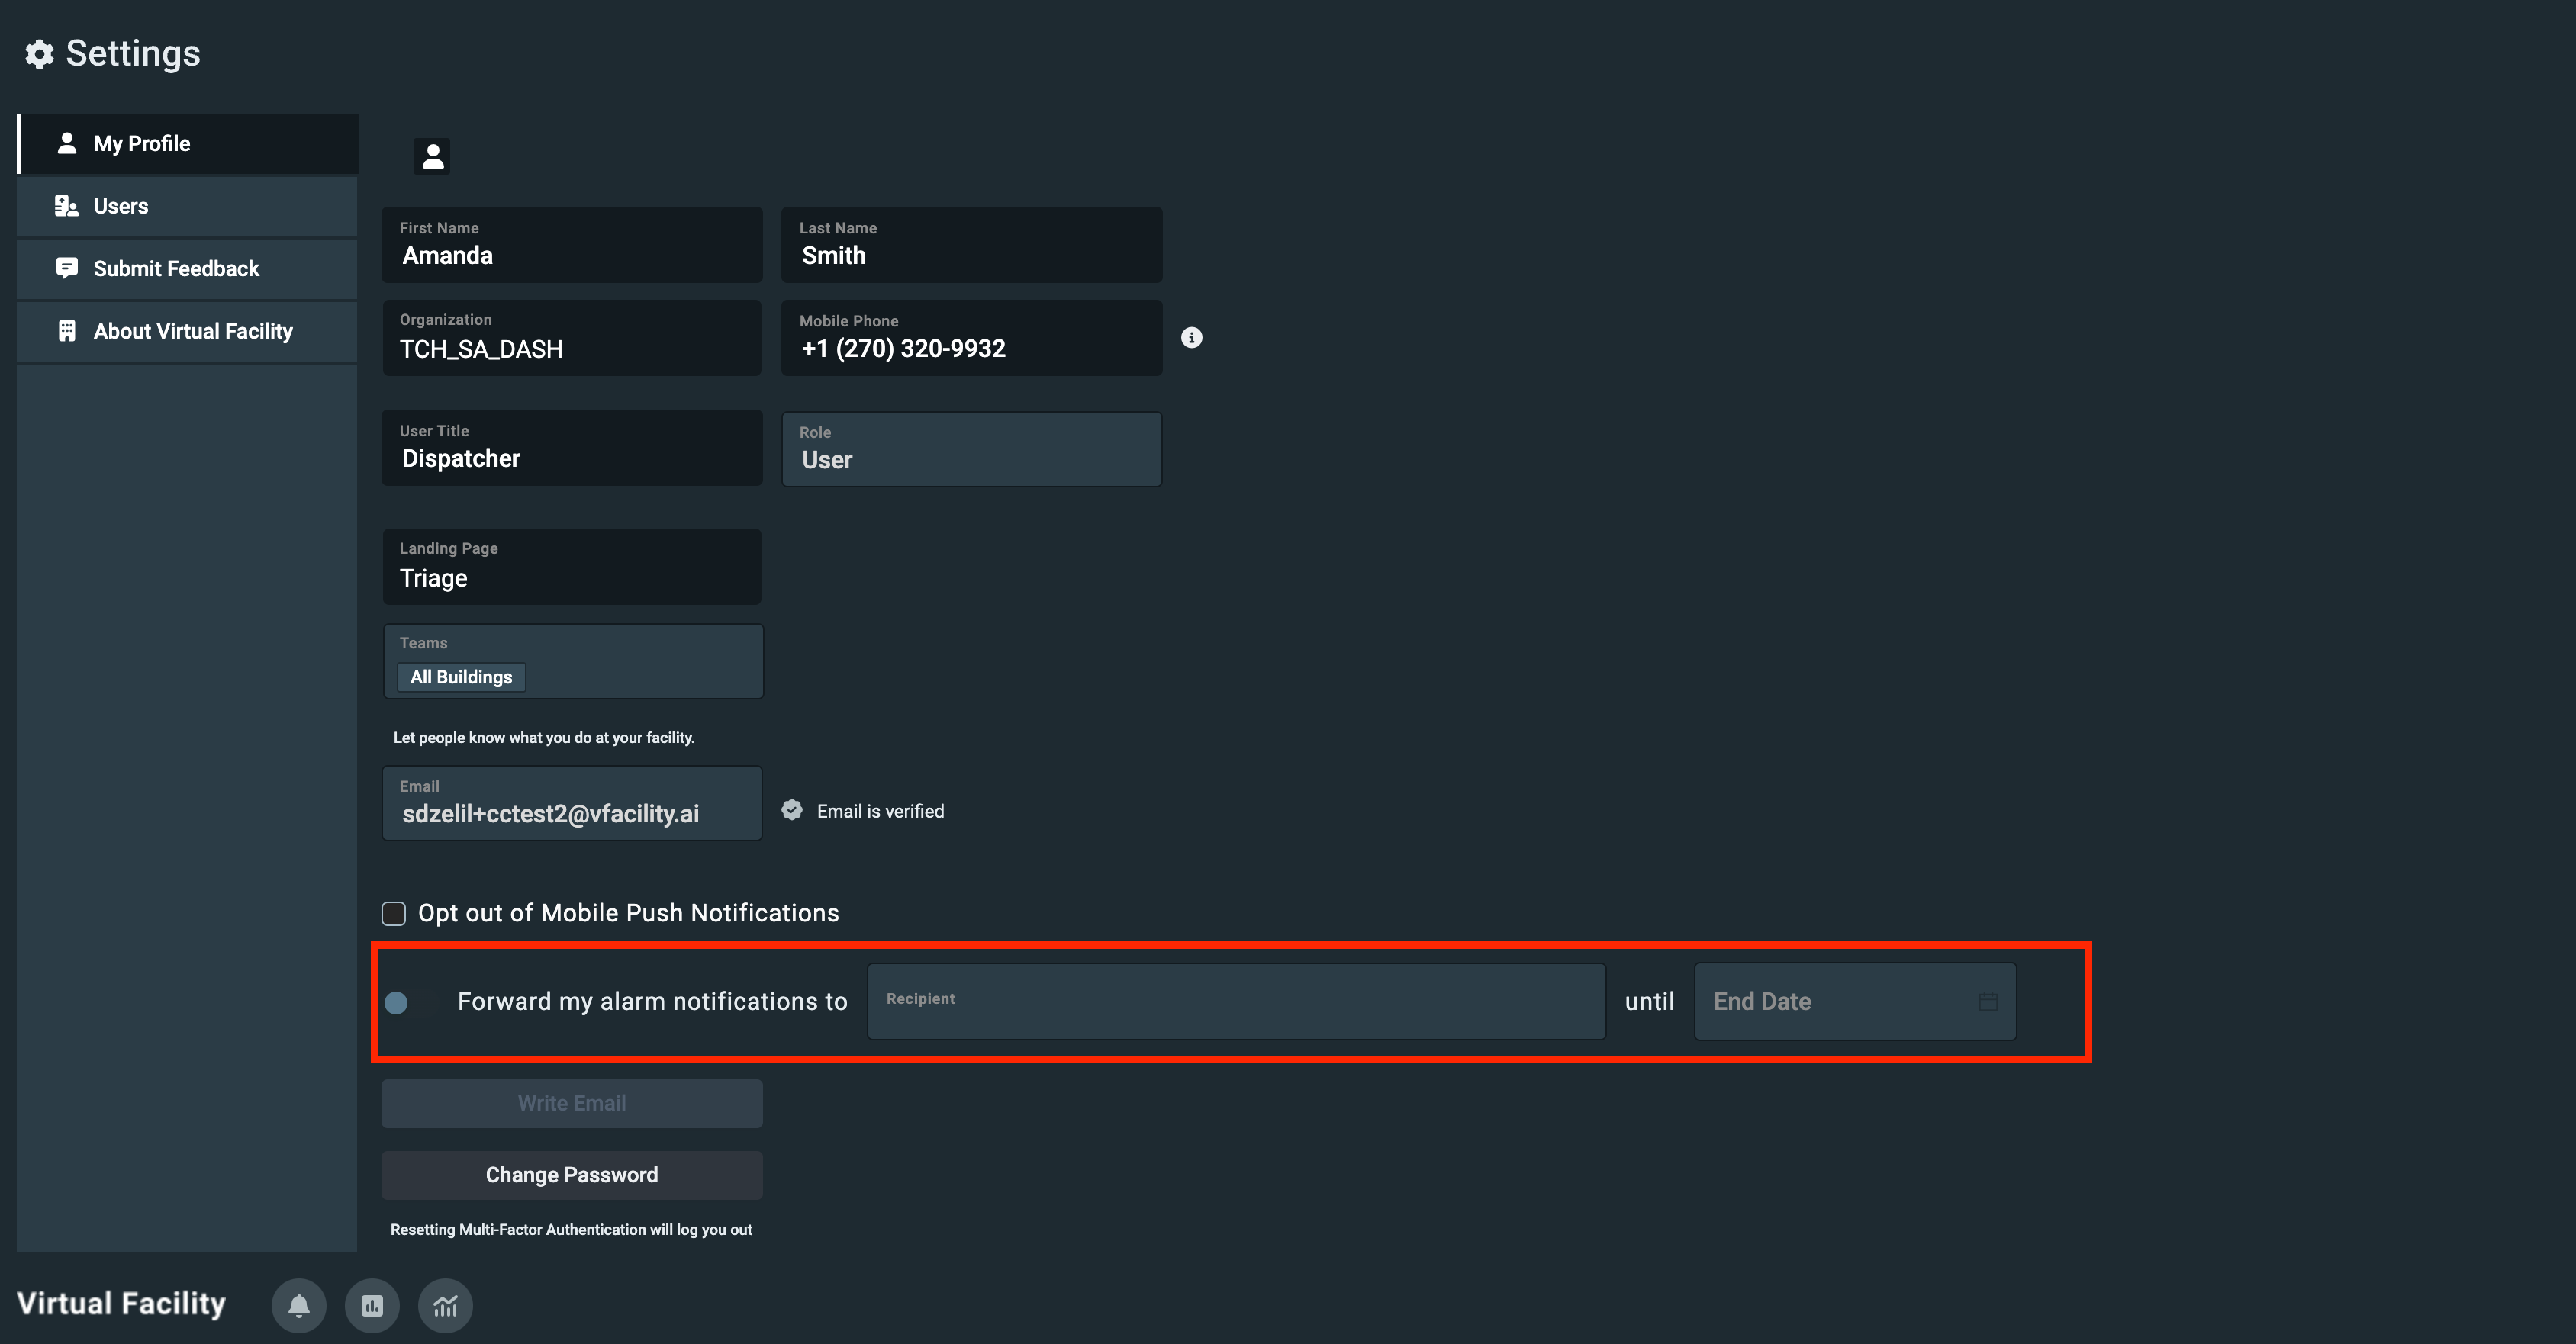Click the Recipient input field
2576x1344 pixels.
point(1237,1001)
